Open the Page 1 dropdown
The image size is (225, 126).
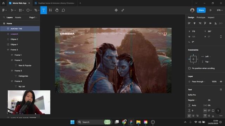[x=33, y=17]
